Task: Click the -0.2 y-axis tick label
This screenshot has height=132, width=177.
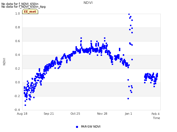Action: pyautogui.click(x=17, y=96)
